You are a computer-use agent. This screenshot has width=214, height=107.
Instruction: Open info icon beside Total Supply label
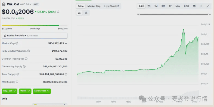click(x=18, y=74)
